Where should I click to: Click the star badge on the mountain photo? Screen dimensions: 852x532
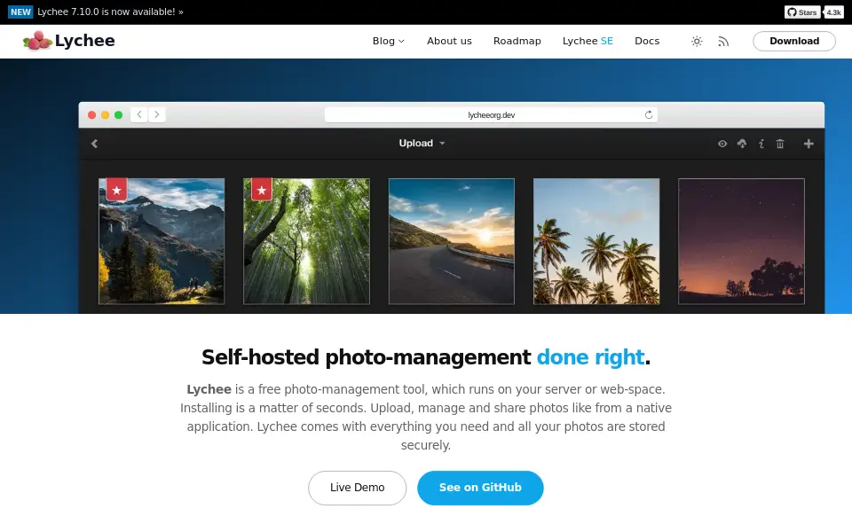pyautogui.click(x=117, y=190)
